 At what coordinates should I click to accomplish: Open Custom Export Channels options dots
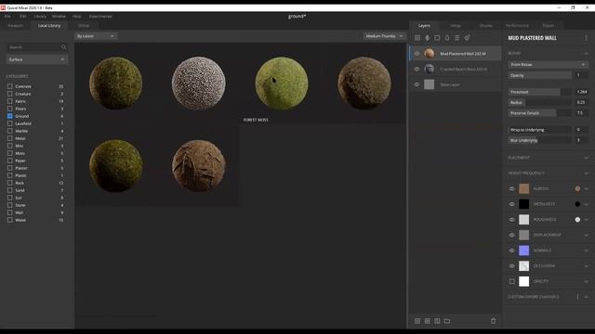point(578,297)
